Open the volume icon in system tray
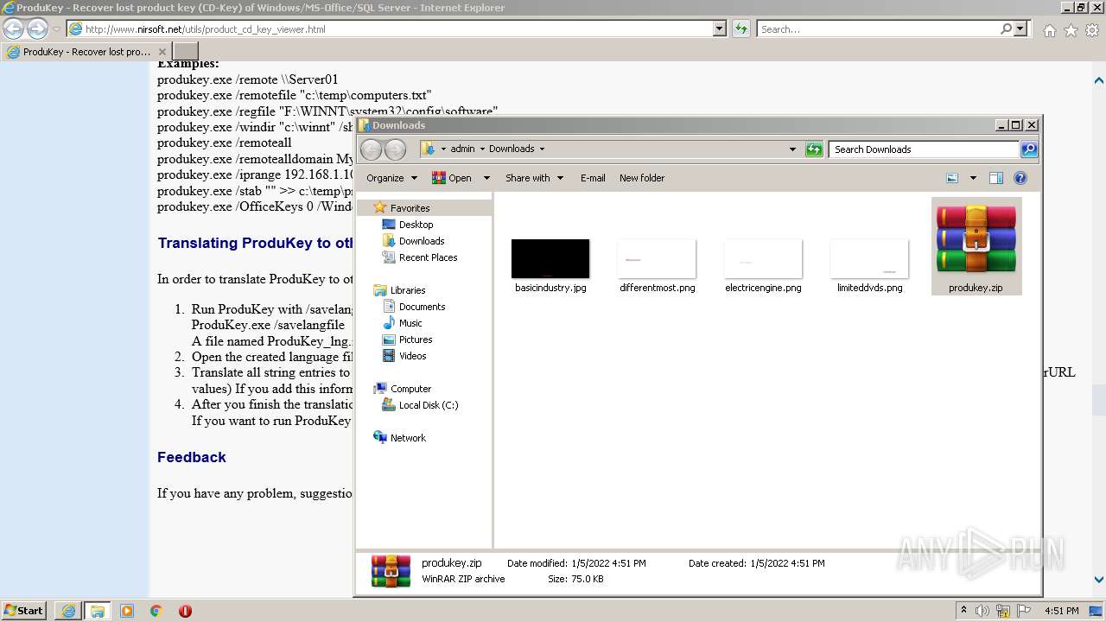1106x622 pixels. 982,611
